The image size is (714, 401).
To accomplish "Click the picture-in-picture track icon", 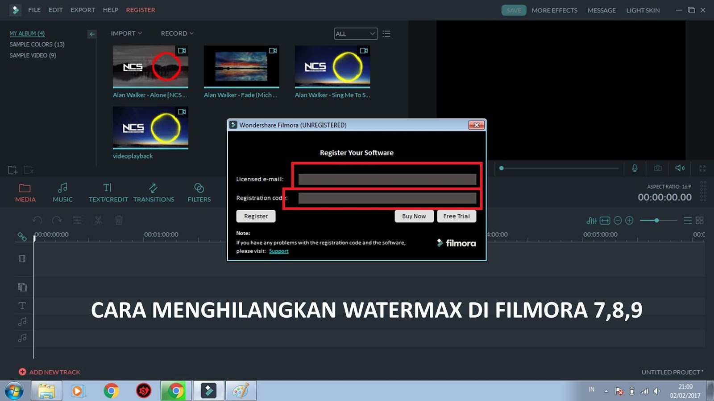I will coord(22,287).
